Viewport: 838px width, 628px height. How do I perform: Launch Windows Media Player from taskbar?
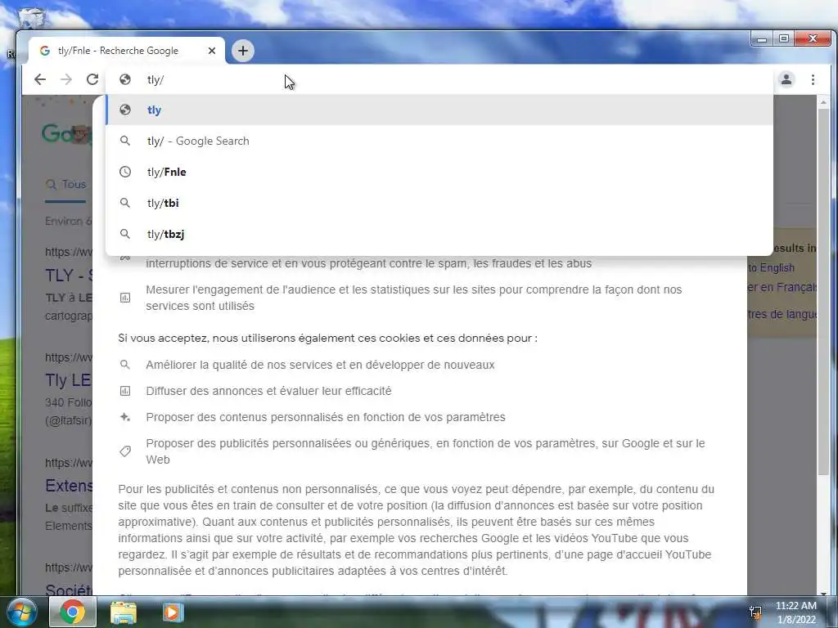pos(172,612)
